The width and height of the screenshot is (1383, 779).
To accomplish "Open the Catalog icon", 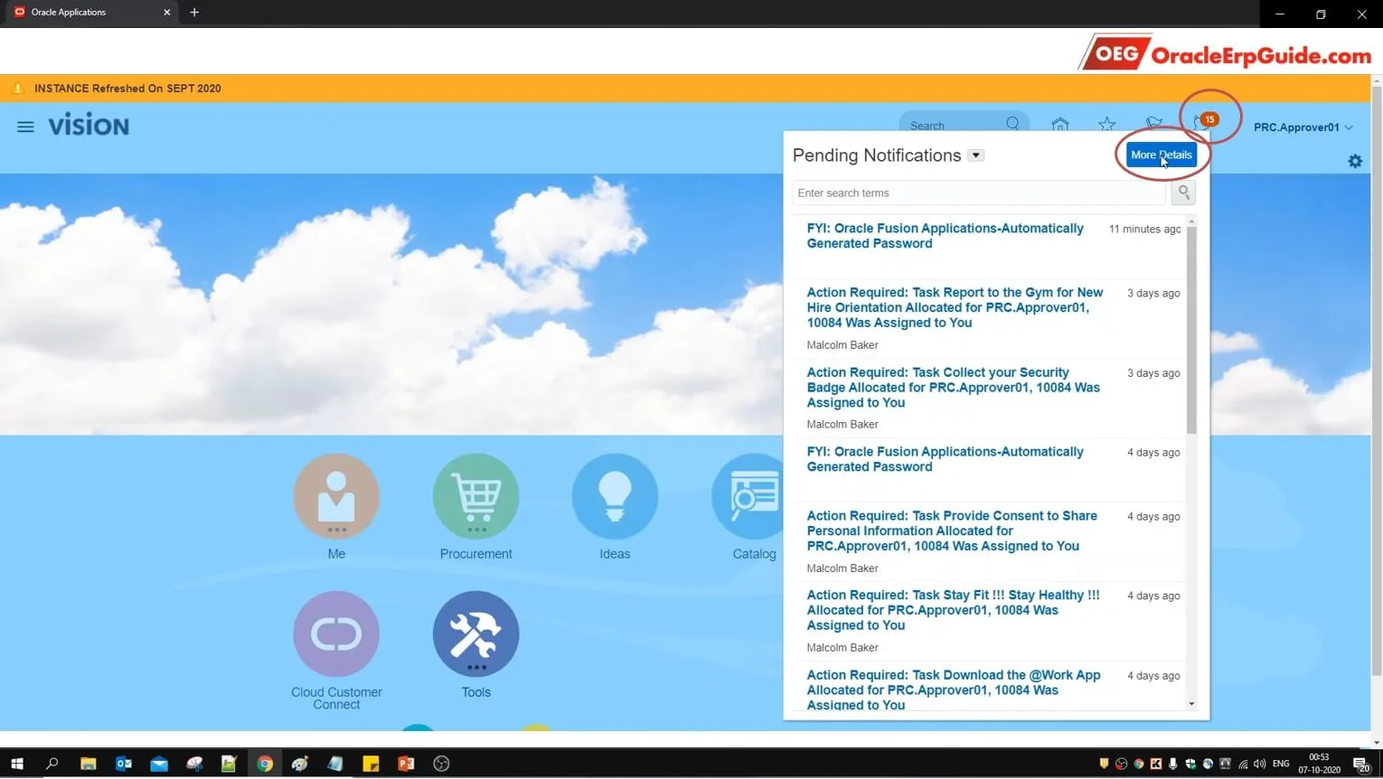I will (x=748, y=496).
